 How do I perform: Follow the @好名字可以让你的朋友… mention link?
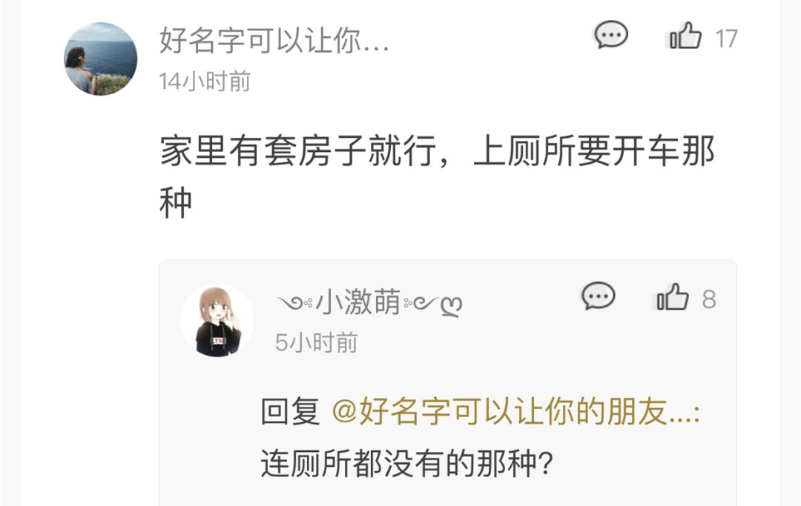coord(515,411)
